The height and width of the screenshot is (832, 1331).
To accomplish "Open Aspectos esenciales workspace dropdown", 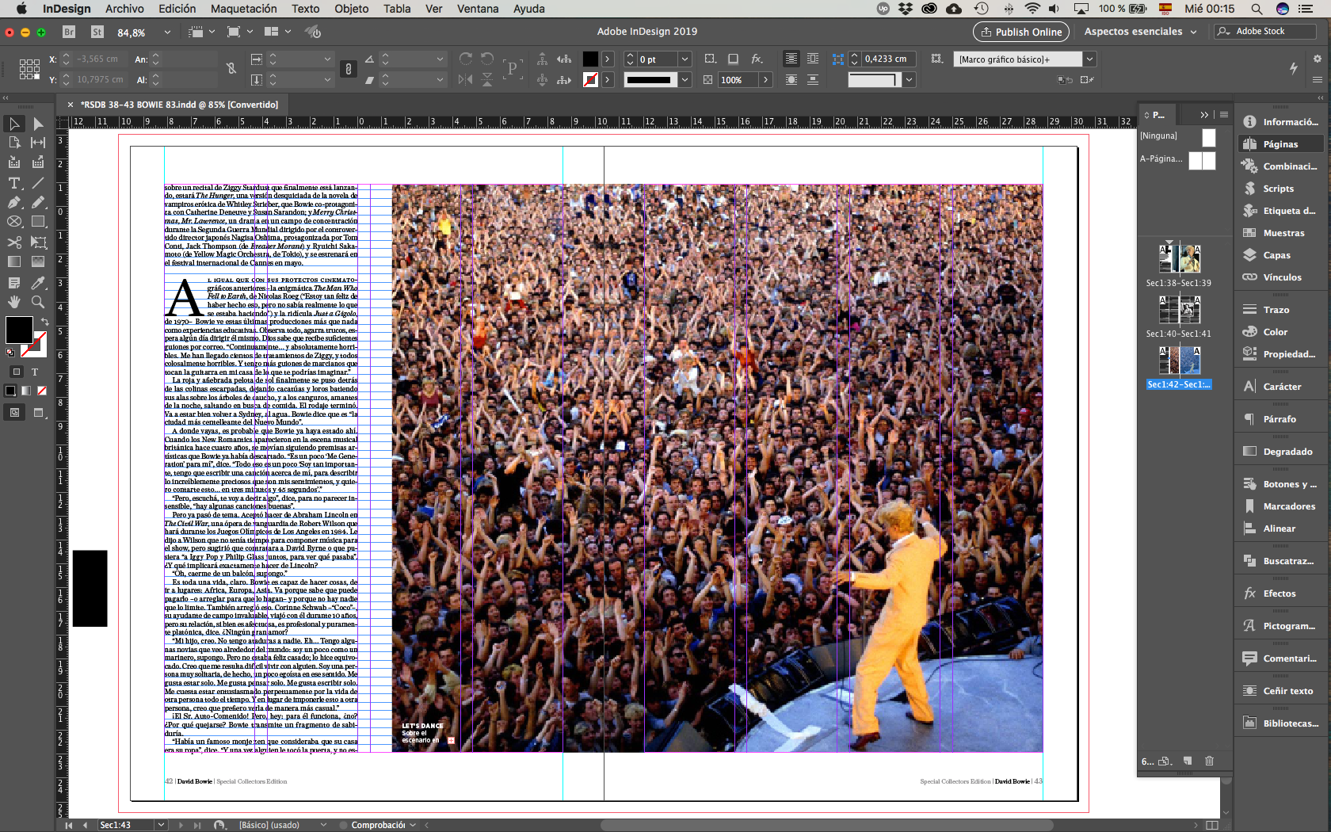I will (x=1140, y=32).
